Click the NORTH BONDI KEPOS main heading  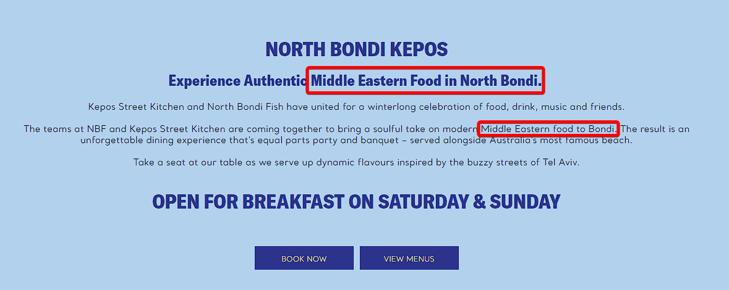[356, 49]
